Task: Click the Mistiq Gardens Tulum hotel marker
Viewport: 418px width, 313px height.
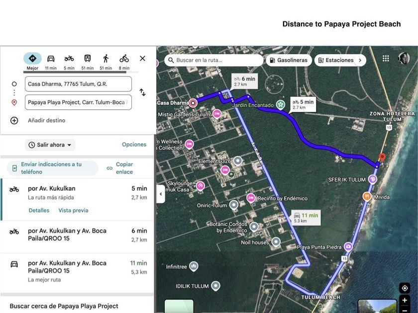Action: [217, 114]
